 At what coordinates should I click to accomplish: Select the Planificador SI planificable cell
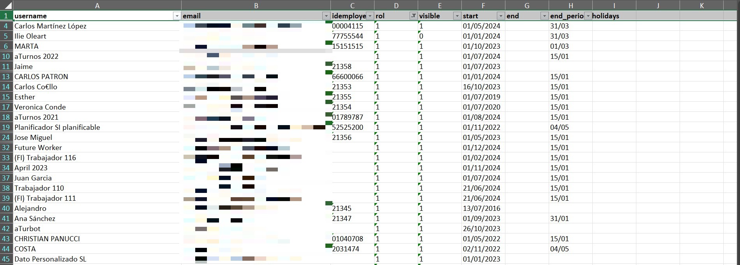tap(97, 127)
